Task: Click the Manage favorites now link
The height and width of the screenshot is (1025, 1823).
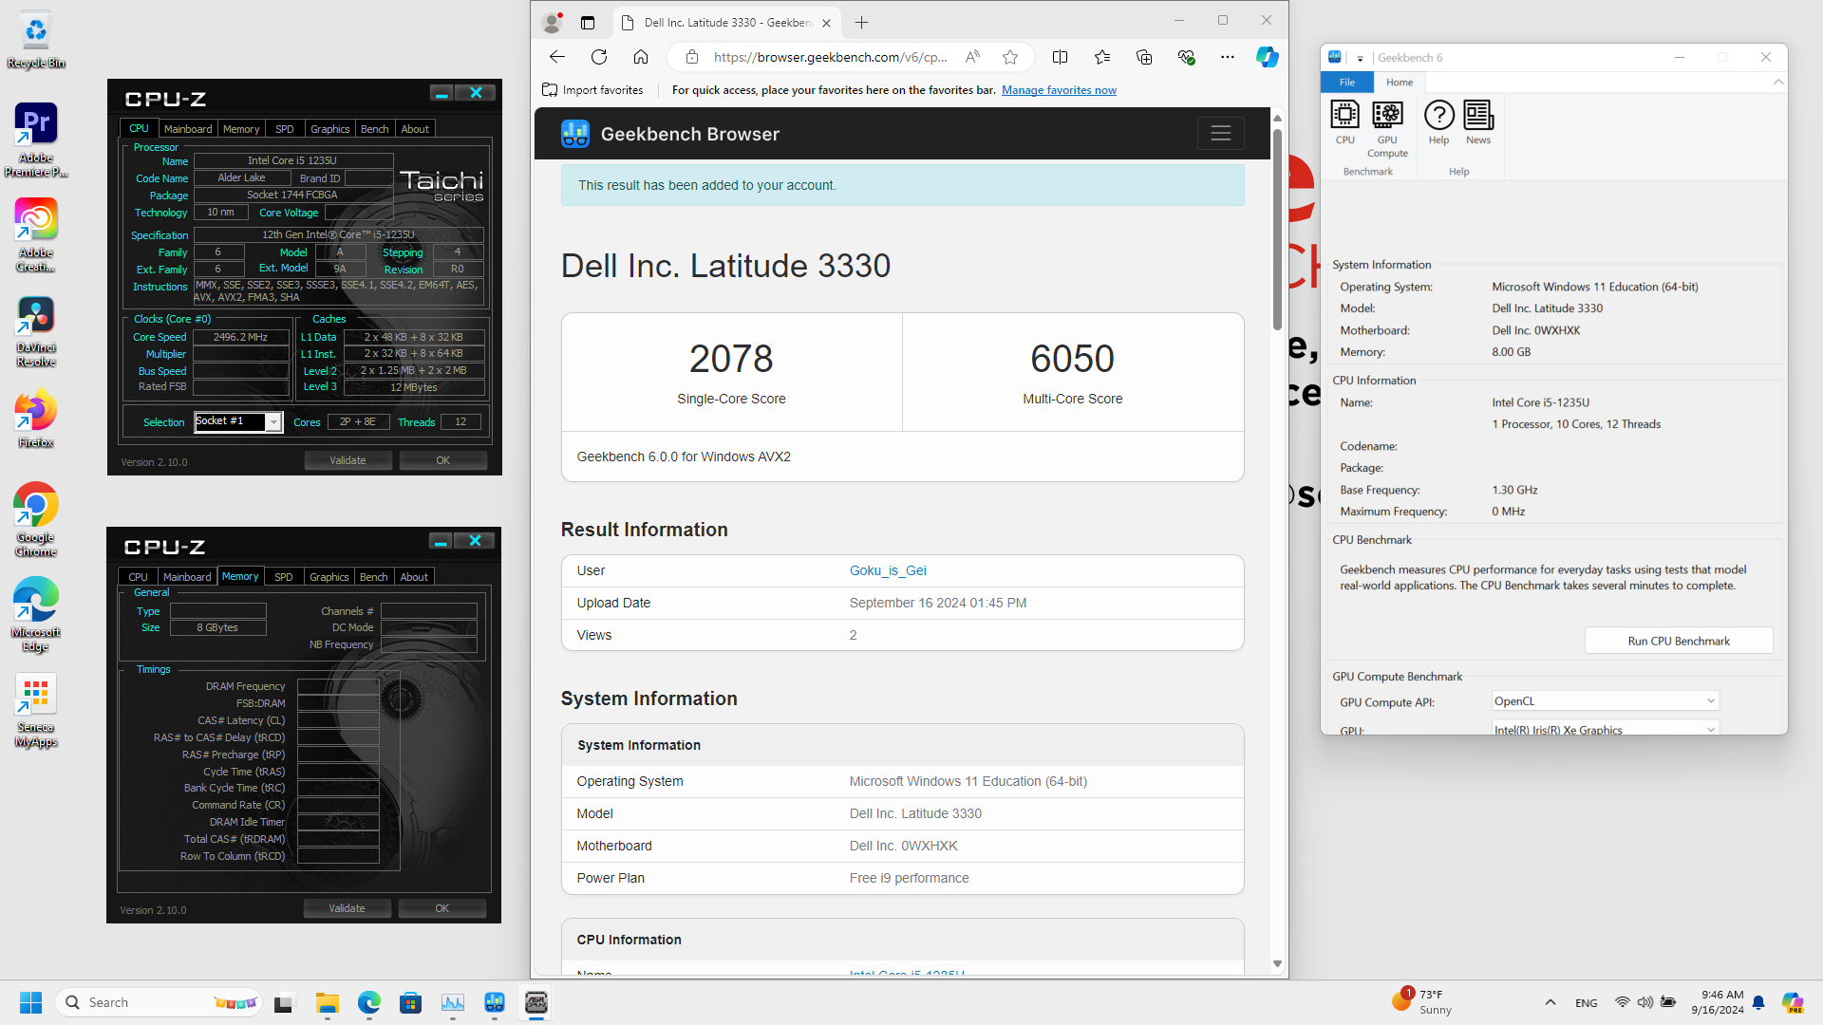Action: tap(1059, 90)
